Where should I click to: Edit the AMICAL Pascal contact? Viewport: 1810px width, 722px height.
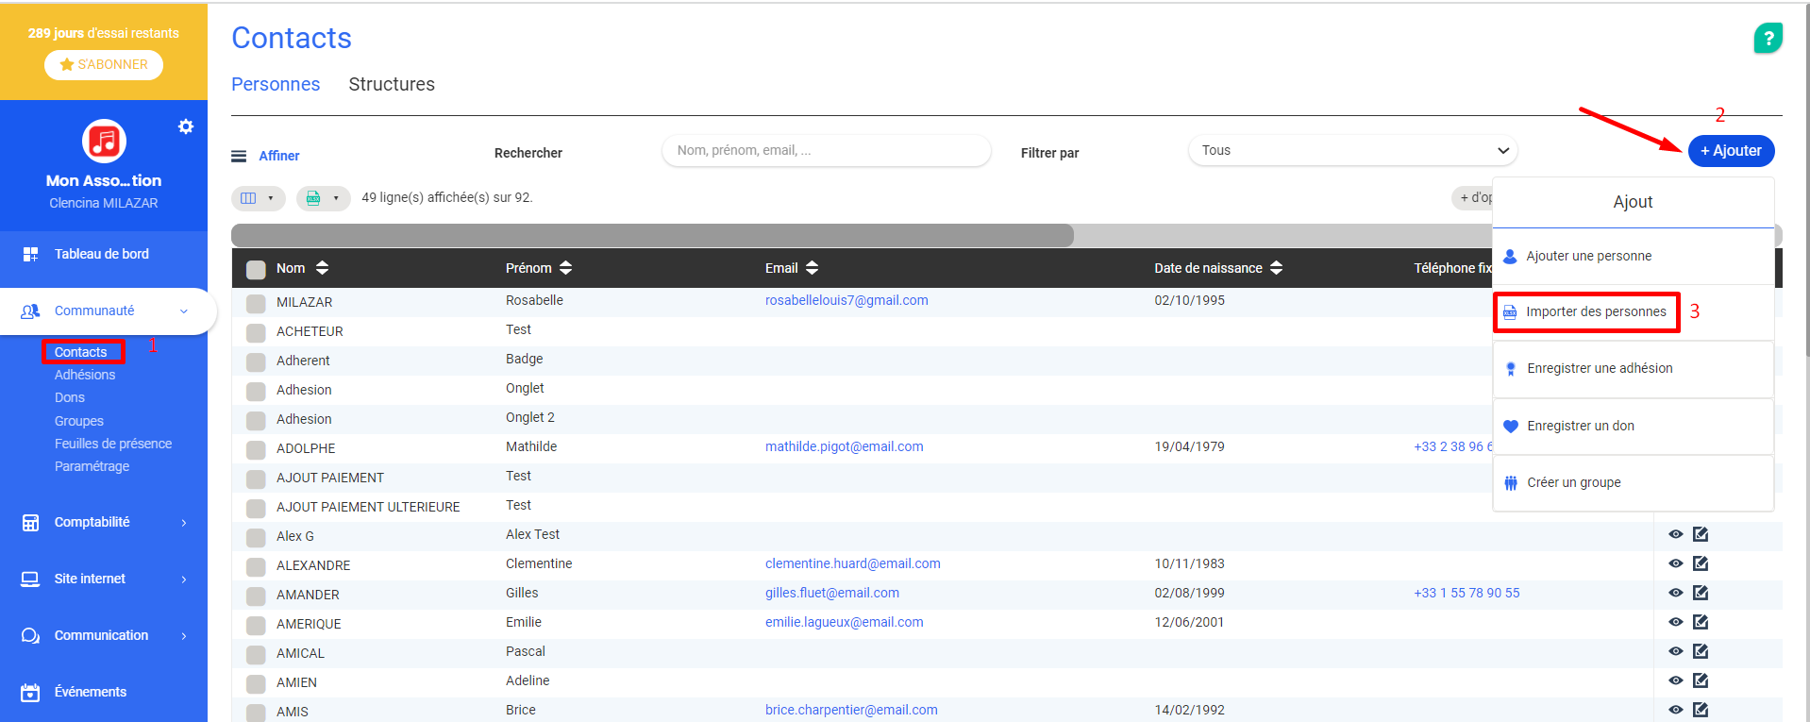(x=1701, y=651)
